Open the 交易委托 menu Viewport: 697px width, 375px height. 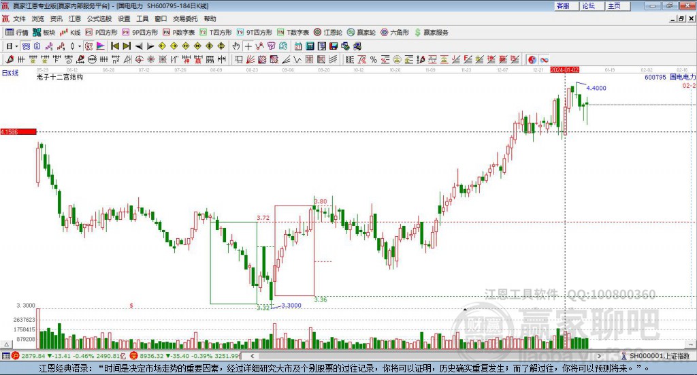(185, 18)
